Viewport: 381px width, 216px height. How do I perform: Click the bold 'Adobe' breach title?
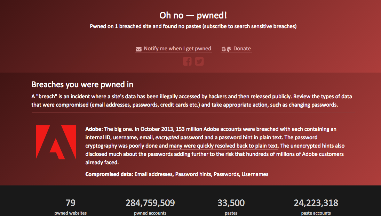93,129
